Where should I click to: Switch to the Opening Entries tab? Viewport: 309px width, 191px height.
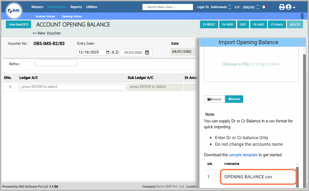[x=72, y=16]
